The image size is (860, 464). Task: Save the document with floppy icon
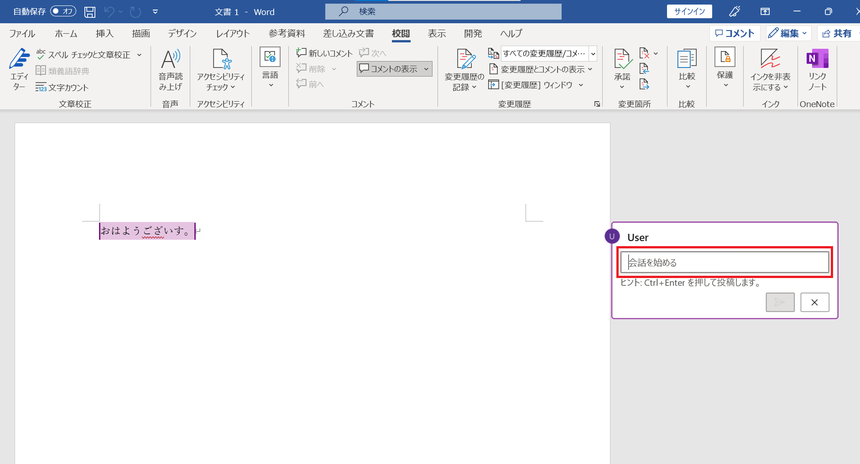pos(90,12)
